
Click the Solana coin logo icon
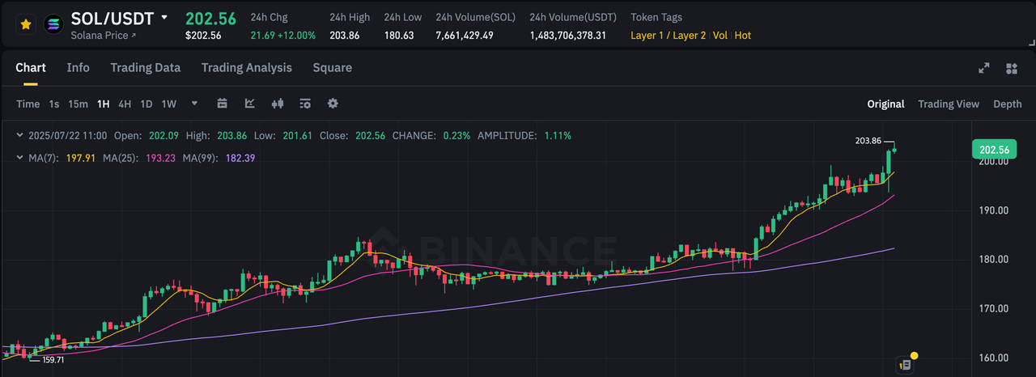[x=54, y=25]
